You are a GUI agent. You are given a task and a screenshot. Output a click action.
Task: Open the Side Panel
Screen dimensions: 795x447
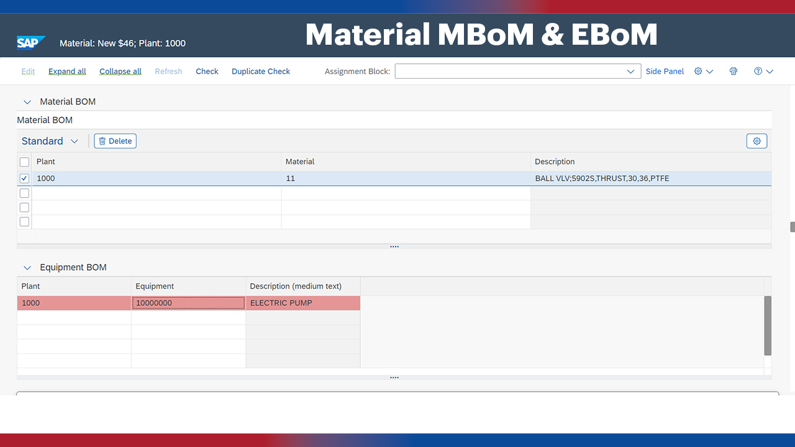pyautogui.click(x=664, y=71)
